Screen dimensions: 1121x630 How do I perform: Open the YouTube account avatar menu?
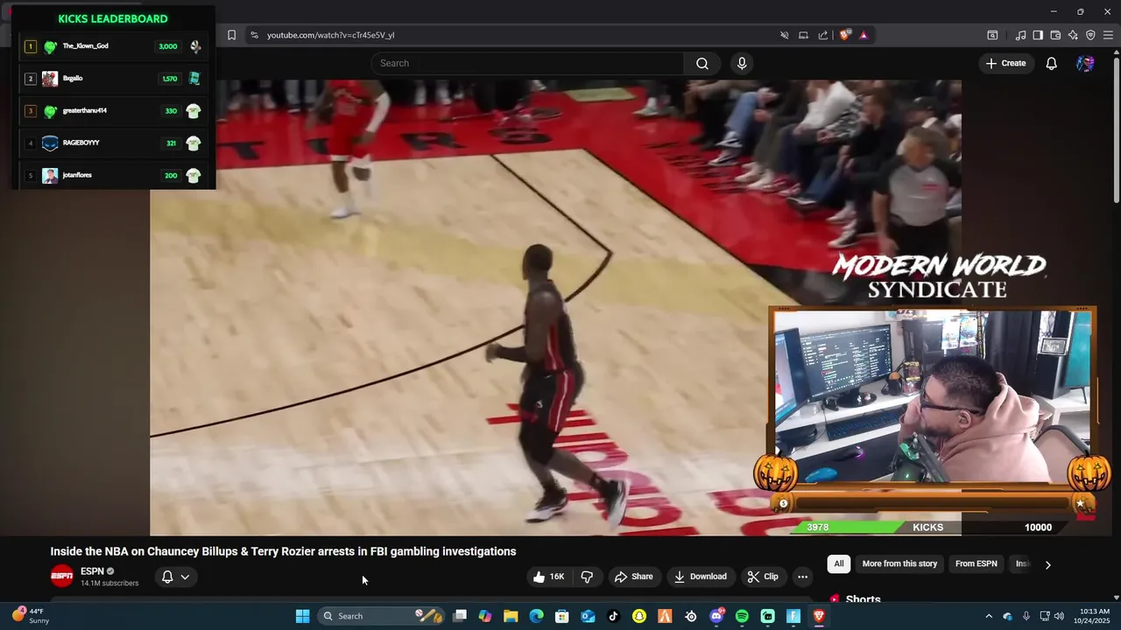pos(1085,63)
